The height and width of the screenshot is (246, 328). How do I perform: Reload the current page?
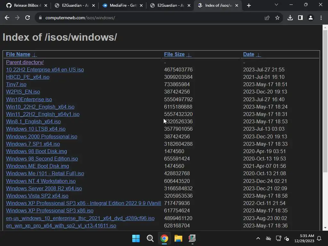point(28,18)
